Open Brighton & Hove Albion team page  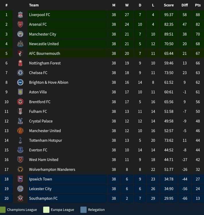point(48,82)
